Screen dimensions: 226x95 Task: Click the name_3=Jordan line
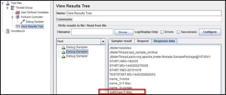(121, 88)
